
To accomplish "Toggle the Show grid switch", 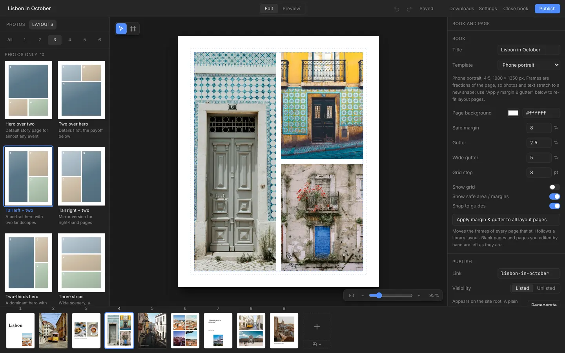I will click(x=554, y=187).
